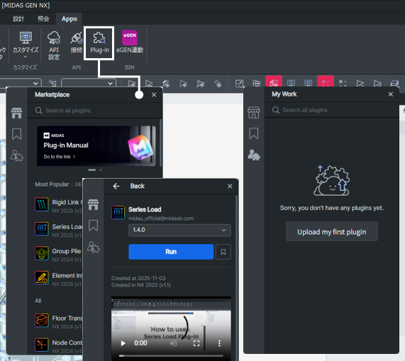Close the Marketplace panel
This screenshot has width=405, height=361.
tap(154, 95)
